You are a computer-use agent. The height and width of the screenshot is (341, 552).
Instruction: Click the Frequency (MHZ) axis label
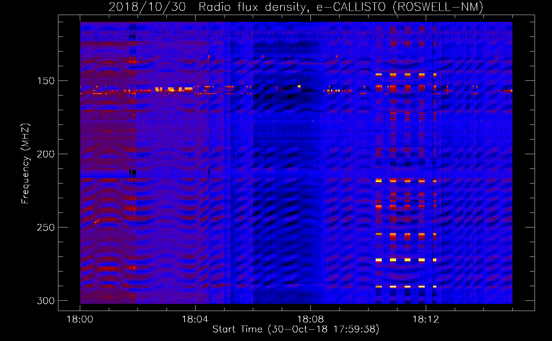point(25,164)
